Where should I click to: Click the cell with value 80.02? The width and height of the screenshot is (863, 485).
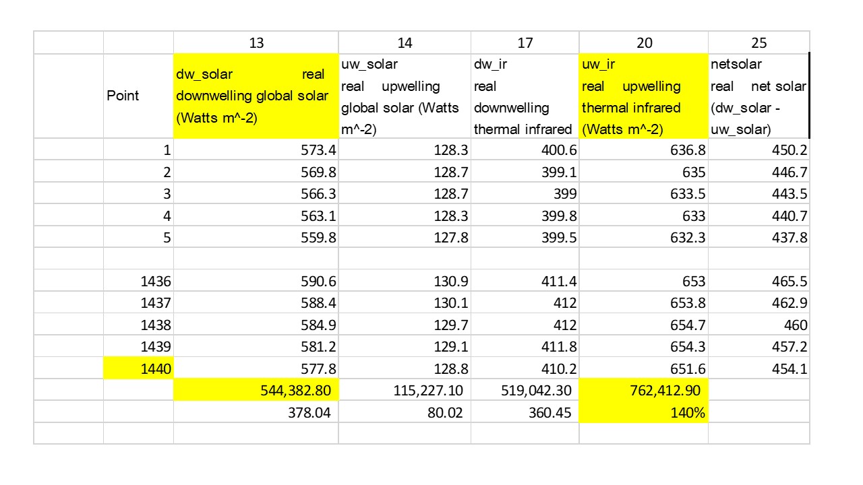(x=405, y=412)
